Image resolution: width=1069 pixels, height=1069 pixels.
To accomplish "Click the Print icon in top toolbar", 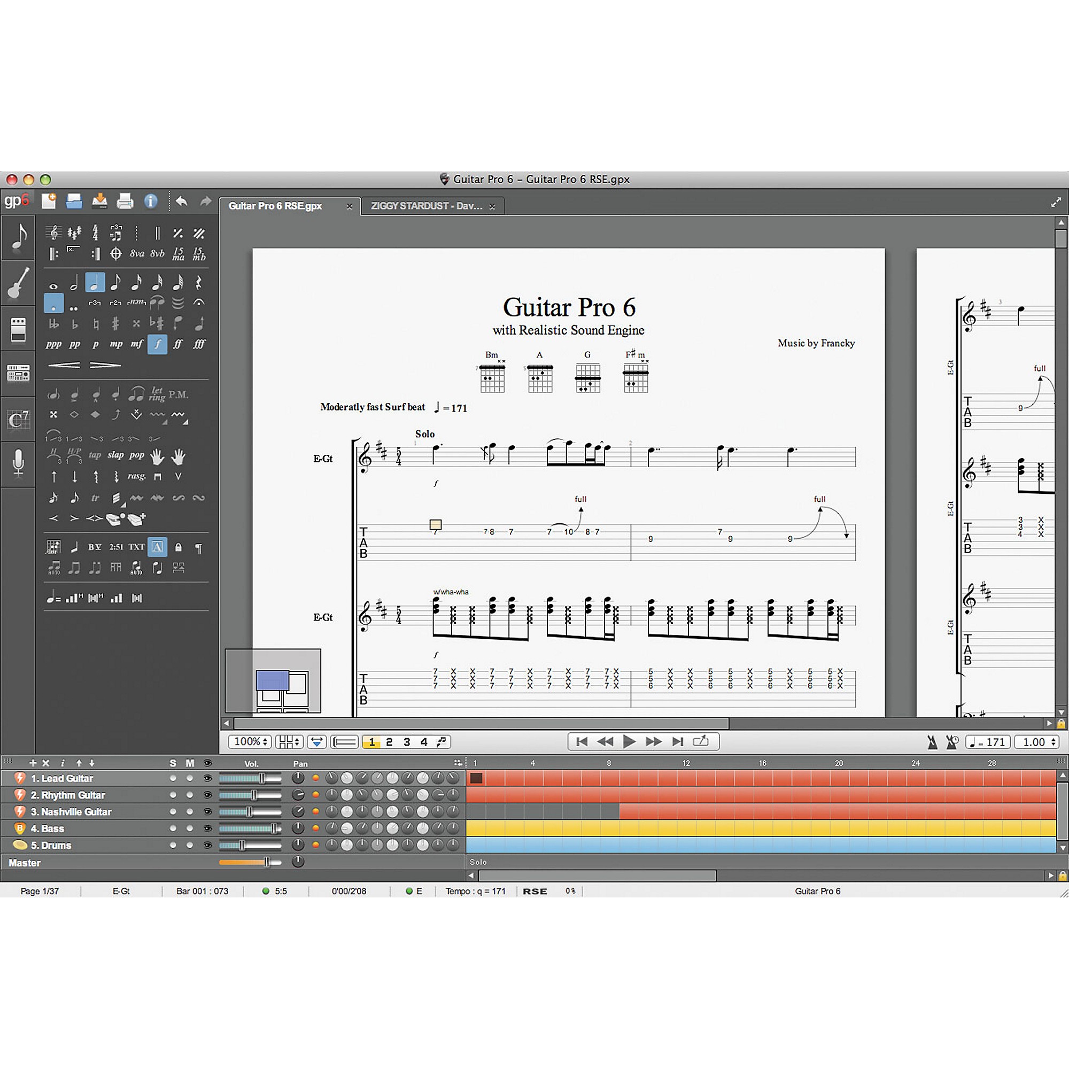I will tap(125, 201).
